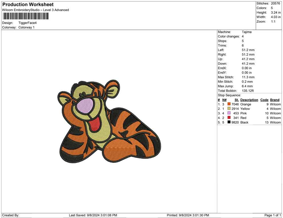
Task: Click the Red thread color swatch
Action: click(x=229, y=117)
